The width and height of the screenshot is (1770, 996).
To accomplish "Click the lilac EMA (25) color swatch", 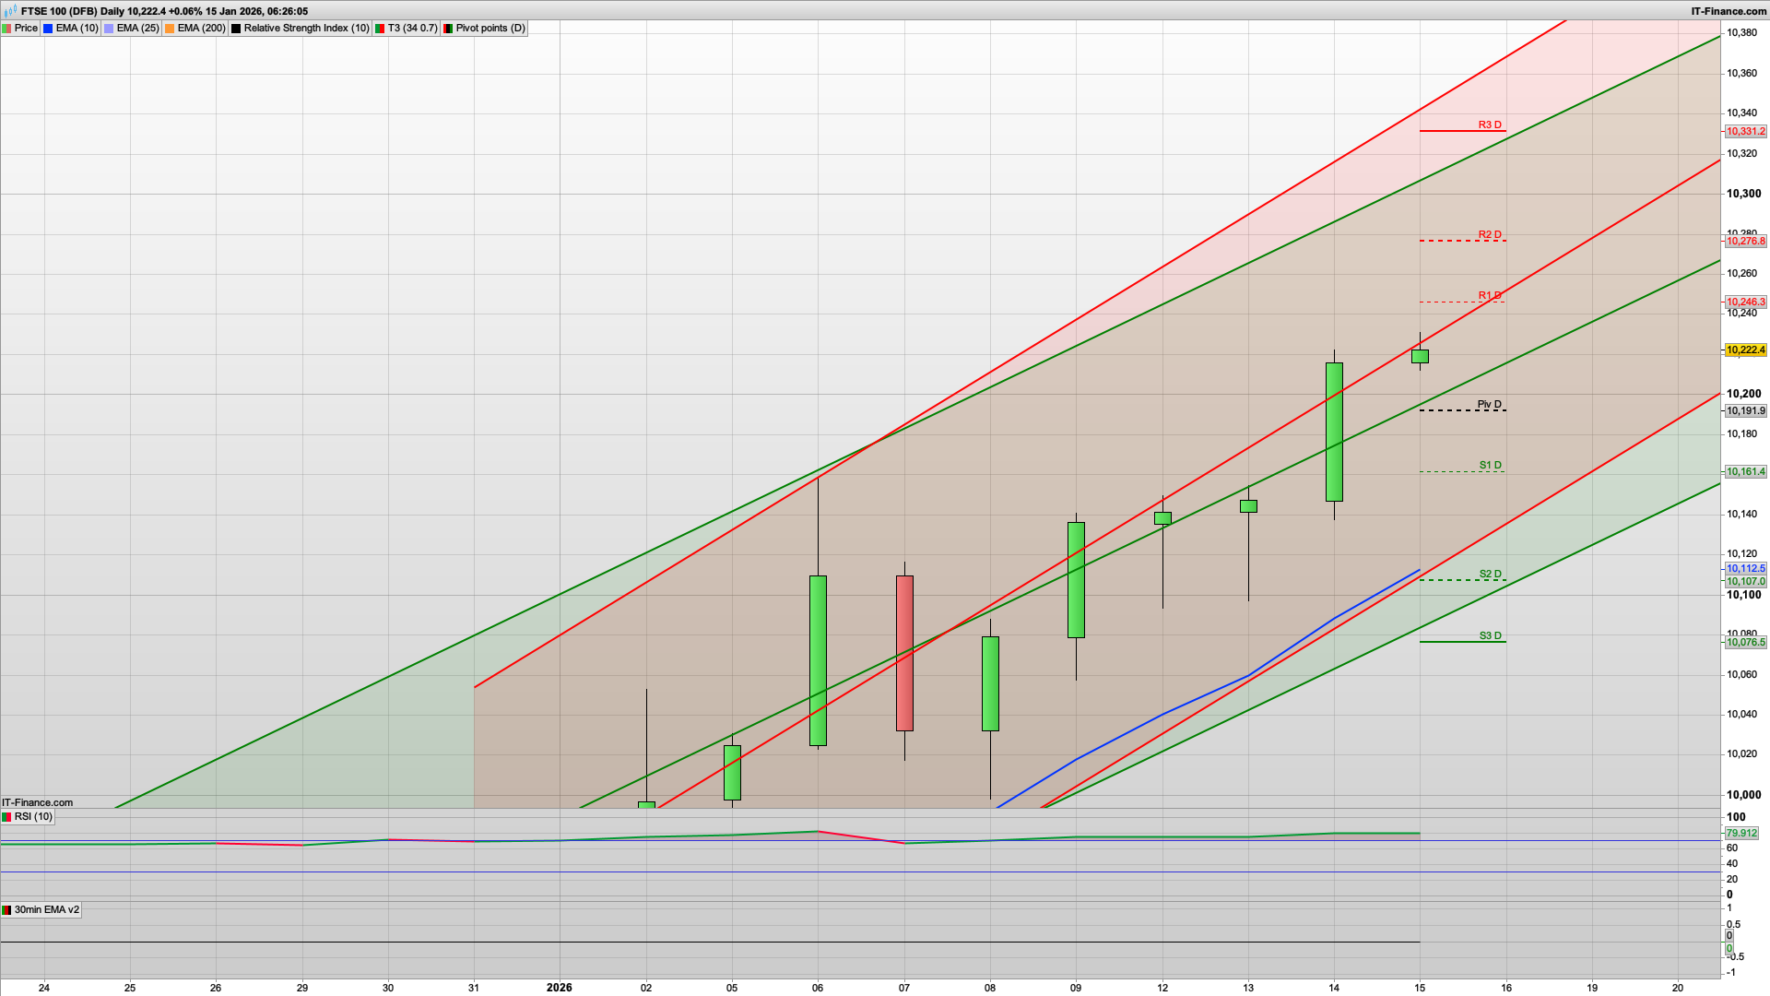I will [x=109, y=28].
